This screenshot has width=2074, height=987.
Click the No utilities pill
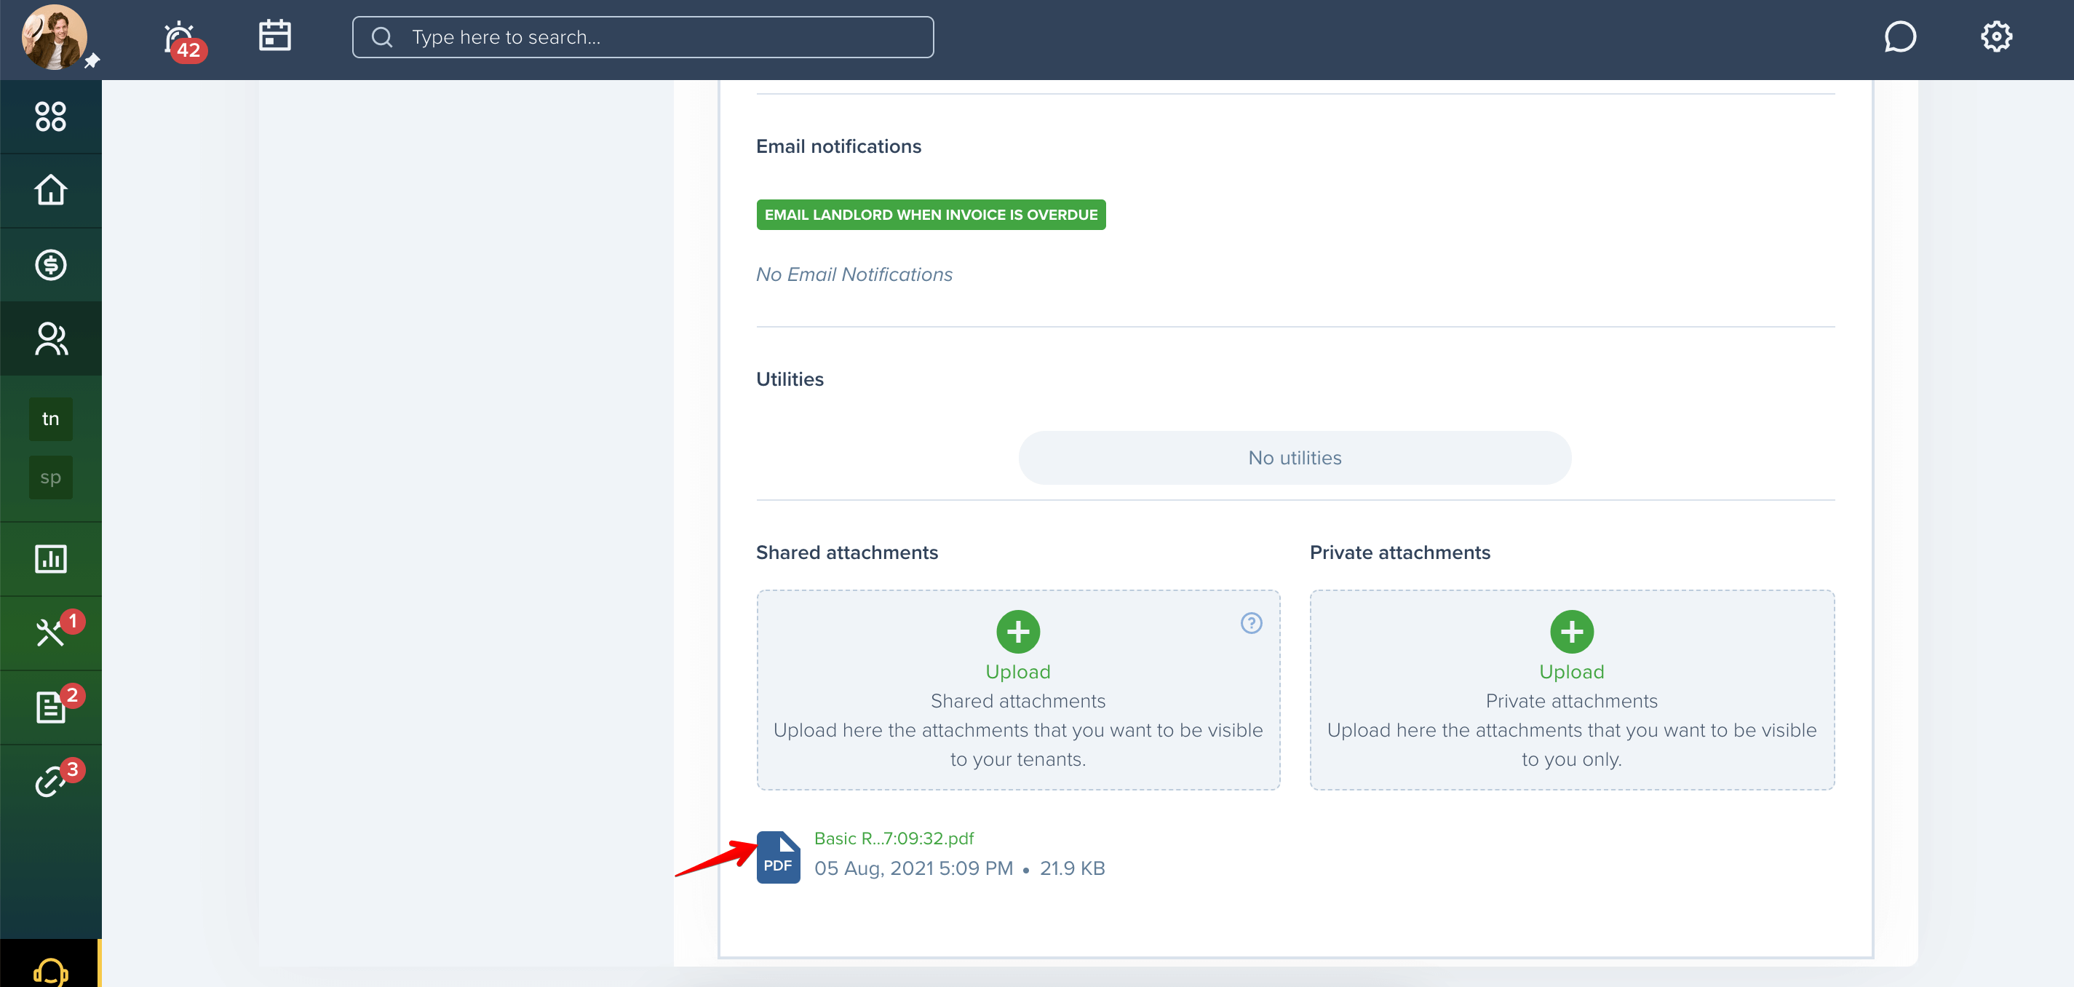[1295, 458]
